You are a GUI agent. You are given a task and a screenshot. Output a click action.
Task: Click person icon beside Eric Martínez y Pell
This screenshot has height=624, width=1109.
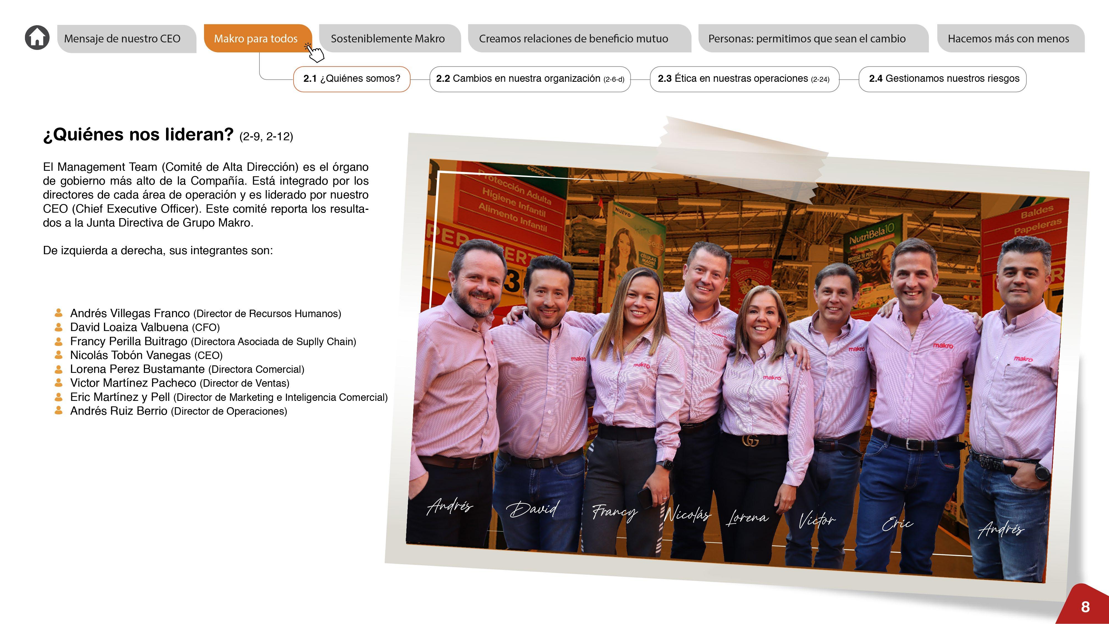point(59,397)
